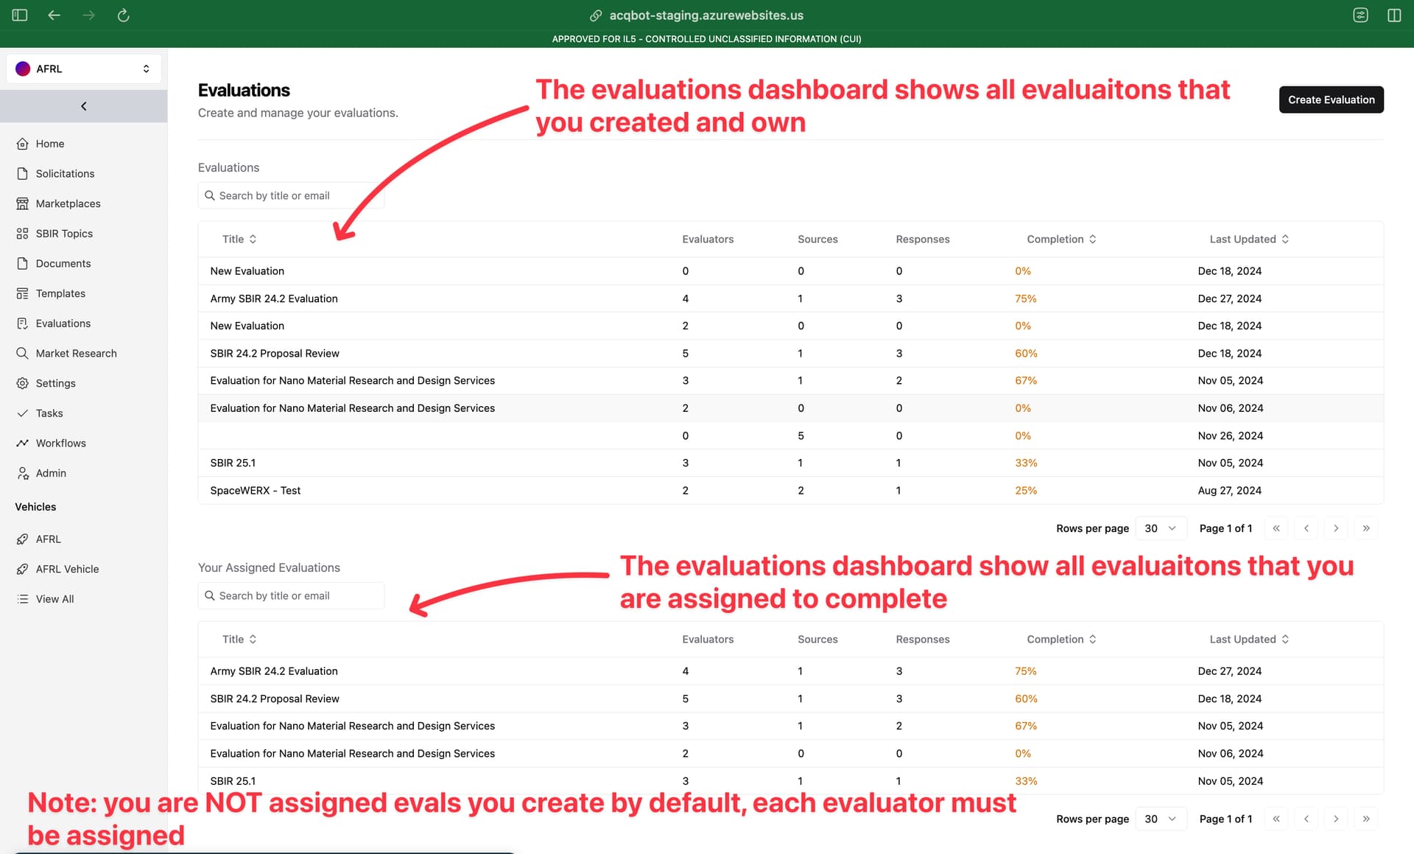1414x854 pixels.
Task: Focus the Evaluations search field
Action: click(291, 195)
